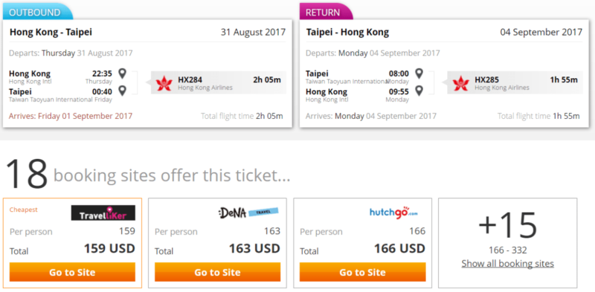Screen dimensions: 595x292
Task: Click the Hong Kong - Taipei route heading
Action: pyautogui.click(x=51, y=32)
